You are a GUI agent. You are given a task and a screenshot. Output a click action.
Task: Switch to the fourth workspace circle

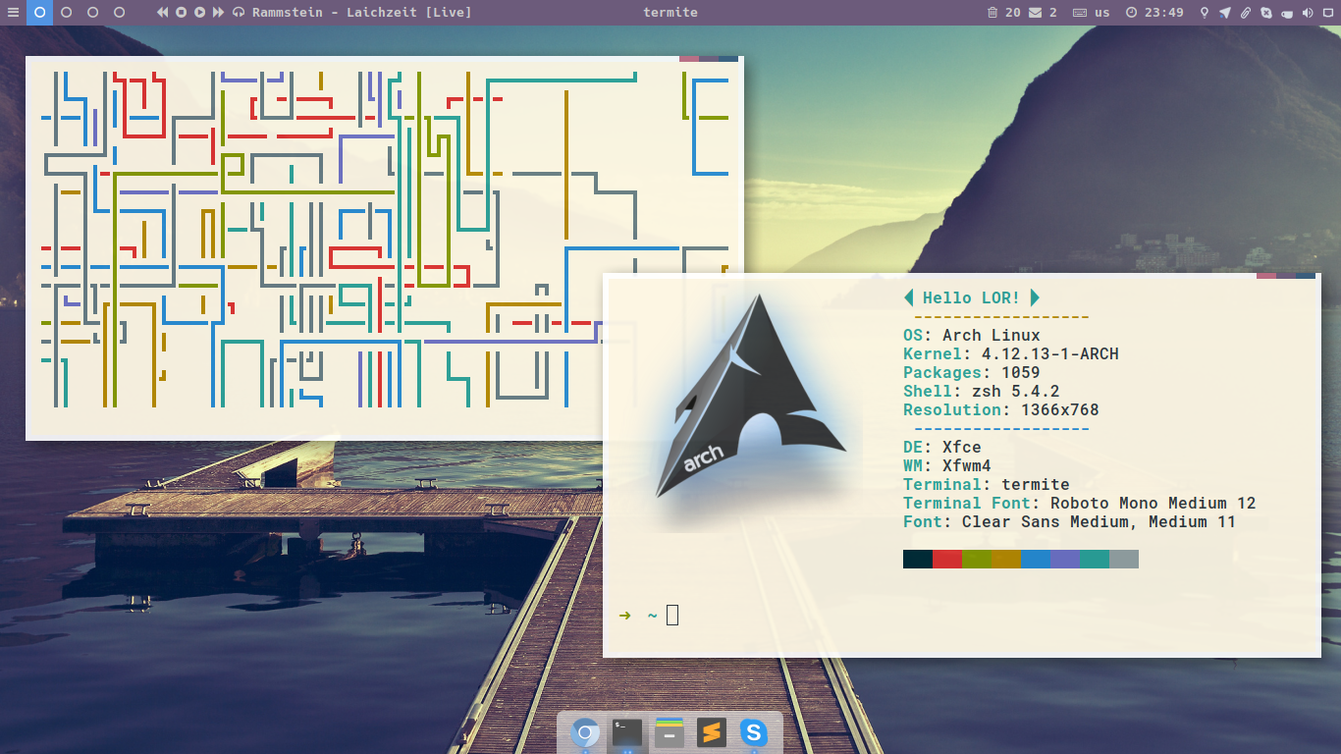(x=119, y=13)
